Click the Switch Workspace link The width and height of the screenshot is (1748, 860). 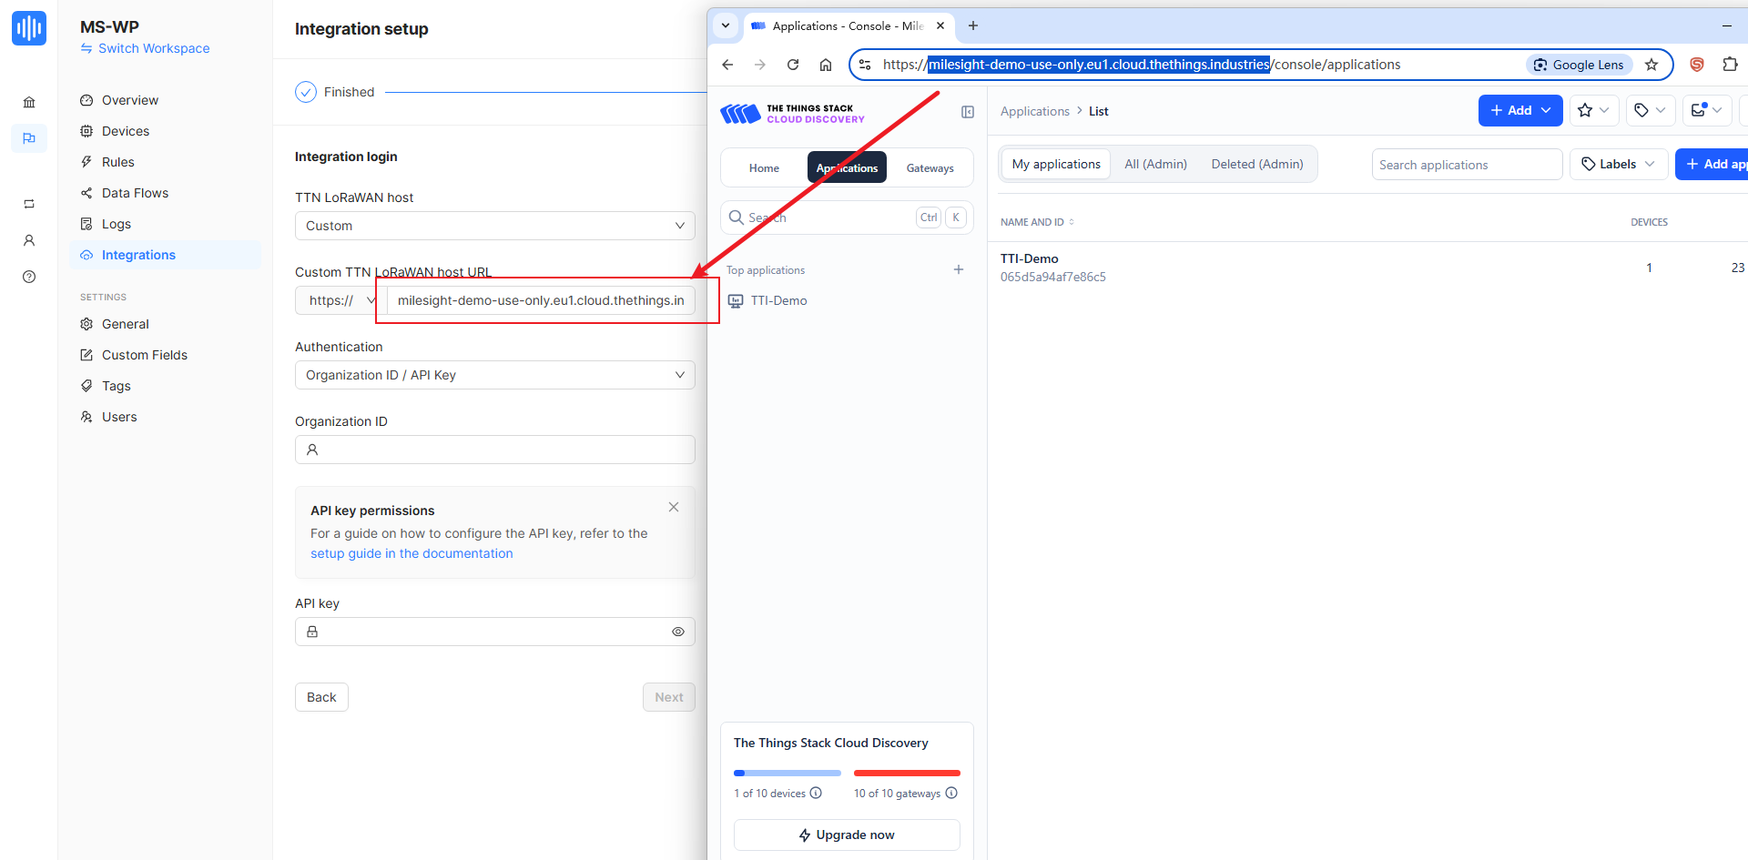click(x=145, y=48)
